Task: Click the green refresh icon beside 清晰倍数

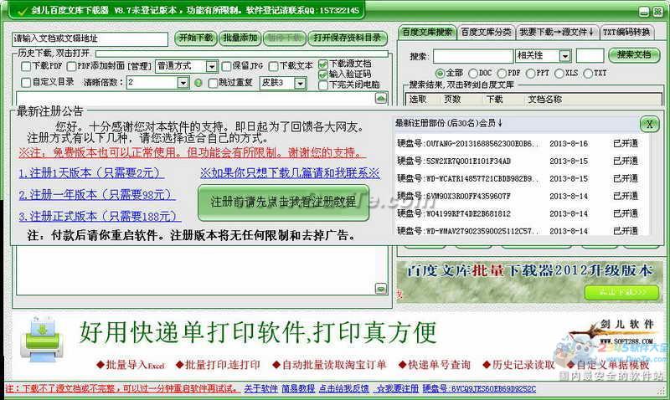Action: tap(198, 83)
